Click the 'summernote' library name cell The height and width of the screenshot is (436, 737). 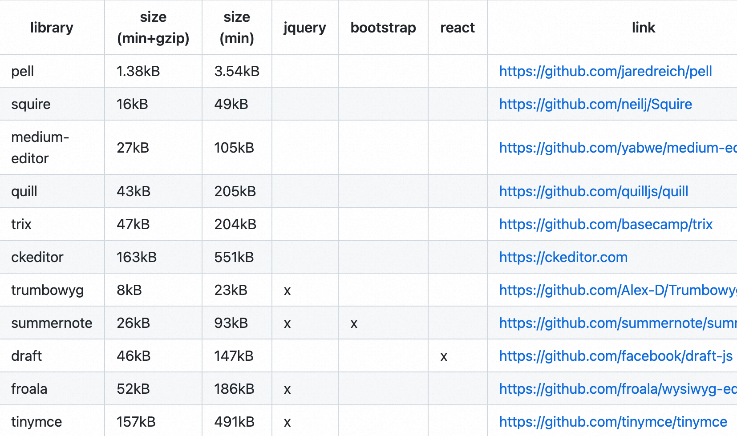pos(52,323)
